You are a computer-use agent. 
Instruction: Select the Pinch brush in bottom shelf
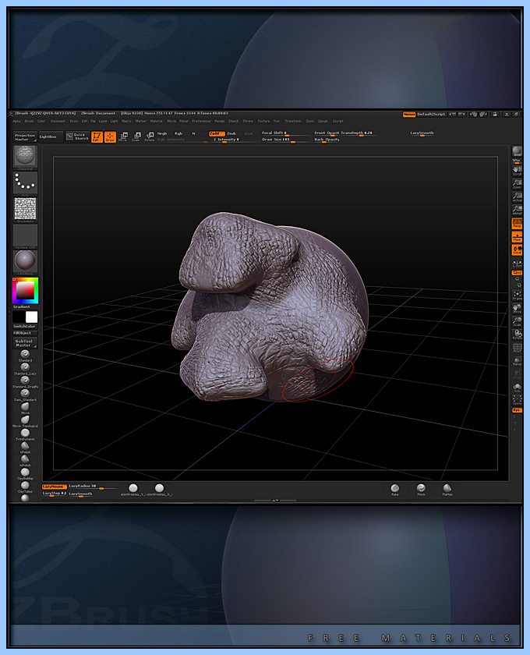pyautogui.click(x=421, y=489)
